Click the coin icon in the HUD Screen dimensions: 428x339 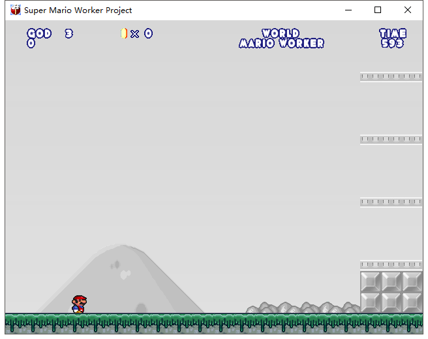(124, 33)
